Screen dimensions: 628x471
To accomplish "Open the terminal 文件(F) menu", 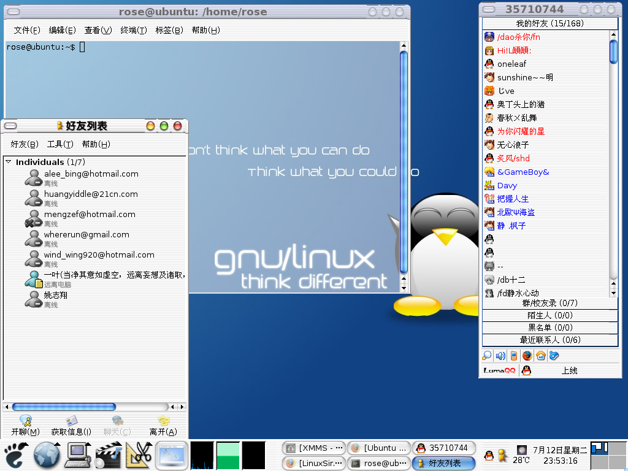I will point(27,30).
